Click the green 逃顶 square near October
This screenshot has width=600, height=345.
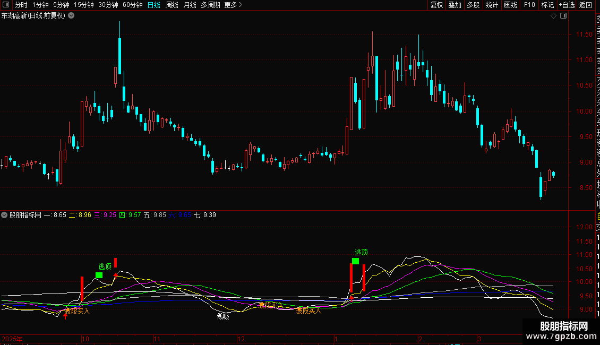pos(99,275)
